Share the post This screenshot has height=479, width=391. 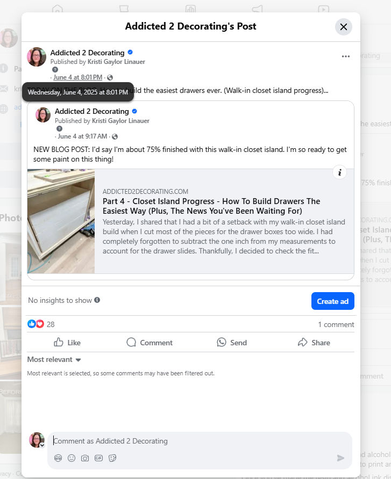click(314, 343)
